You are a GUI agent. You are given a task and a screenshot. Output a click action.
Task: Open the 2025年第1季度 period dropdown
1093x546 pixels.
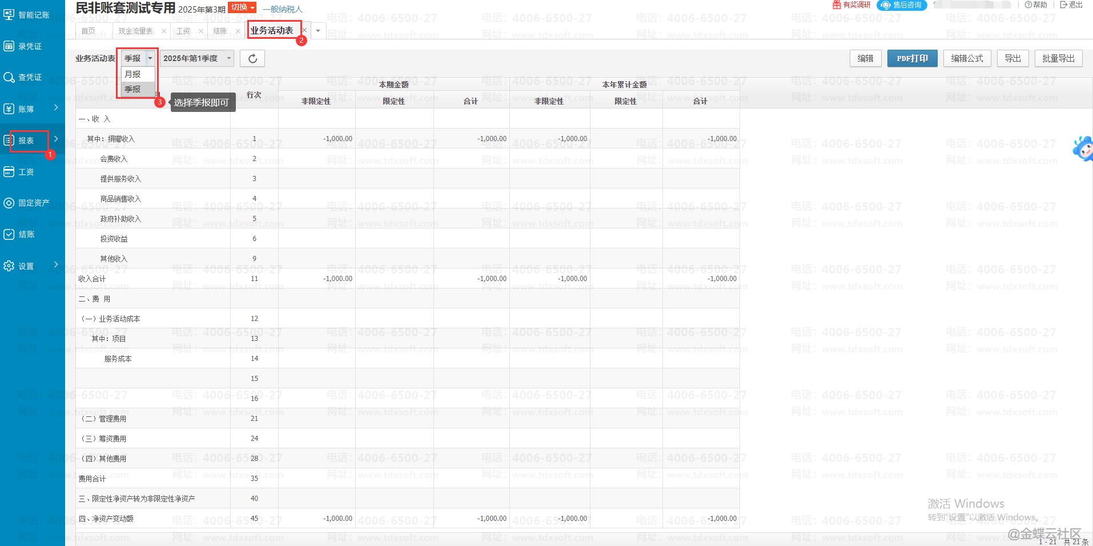(x=196, y=58)
